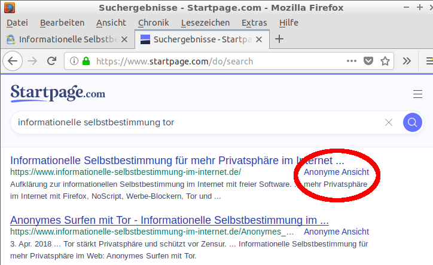Screen dimensions: 433x265
Task: Click Anonyme Ansicht for Anonymes Surfen result
Action: [336, 232]
